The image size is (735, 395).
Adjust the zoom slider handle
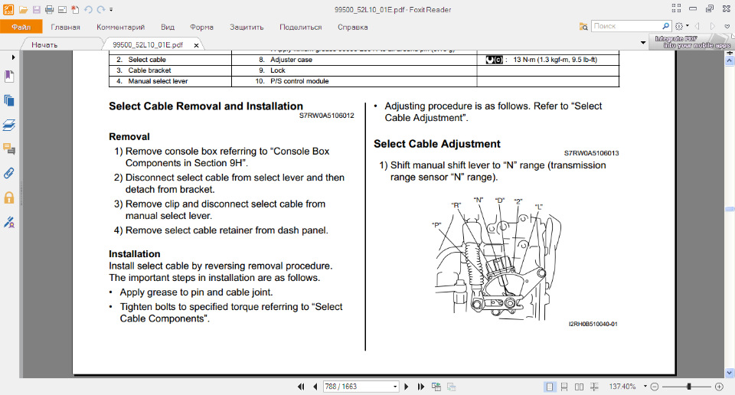[x=688, y=387]
